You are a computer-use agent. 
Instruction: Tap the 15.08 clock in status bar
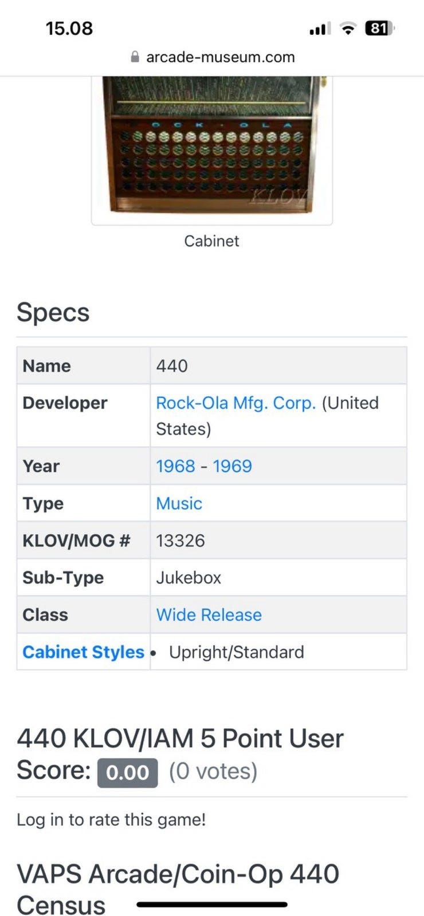click(x=69, y=29)
